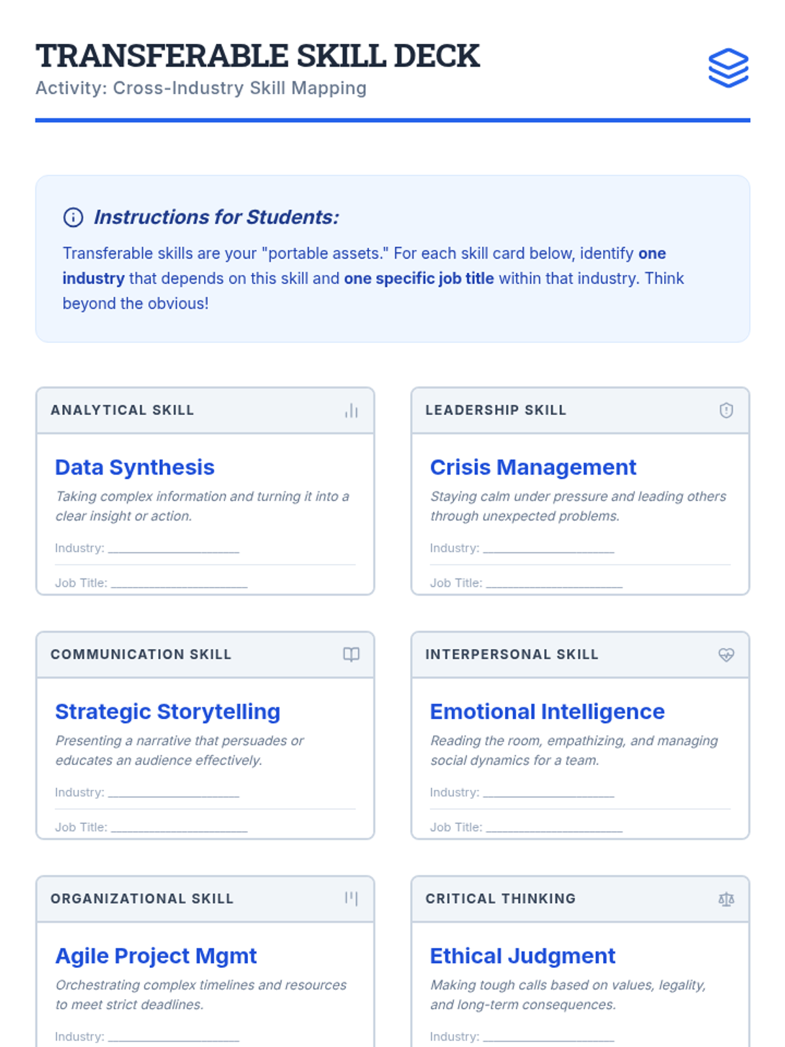This screenshot has height=1047, width=785.
Task: Click the Job Title blank under Data Synthesis
Action: (x=179, y=583)
